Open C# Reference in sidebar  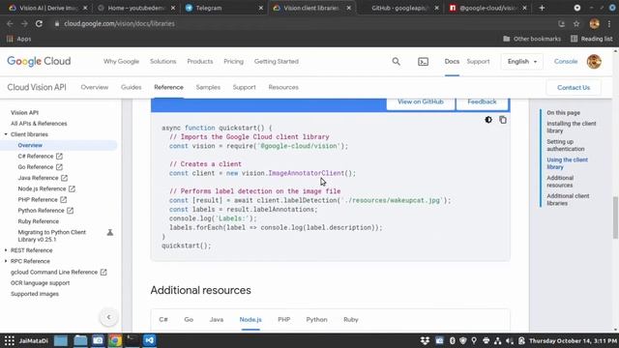click(x=40, y=157)
